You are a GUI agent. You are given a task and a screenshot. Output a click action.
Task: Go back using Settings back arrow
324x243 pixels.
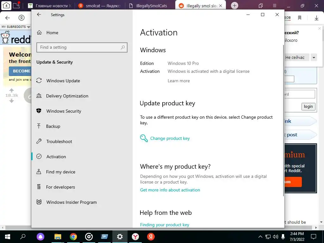(x=39, y=15)
